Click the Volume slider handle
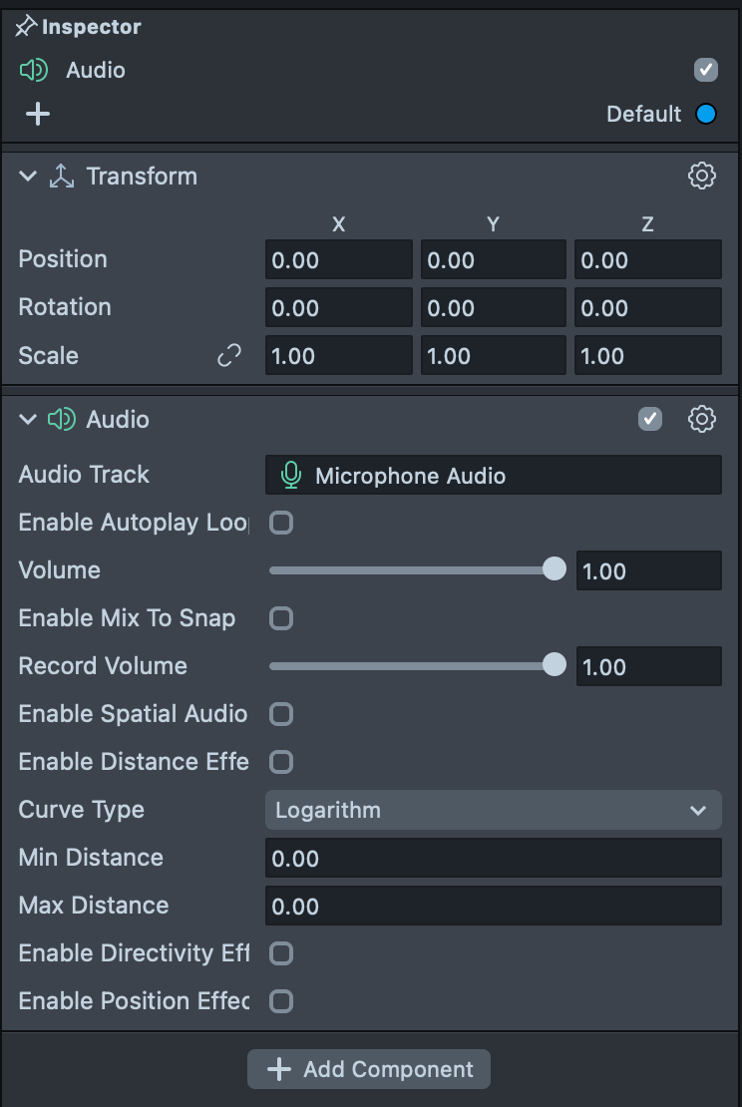 (x=555, y=569)
